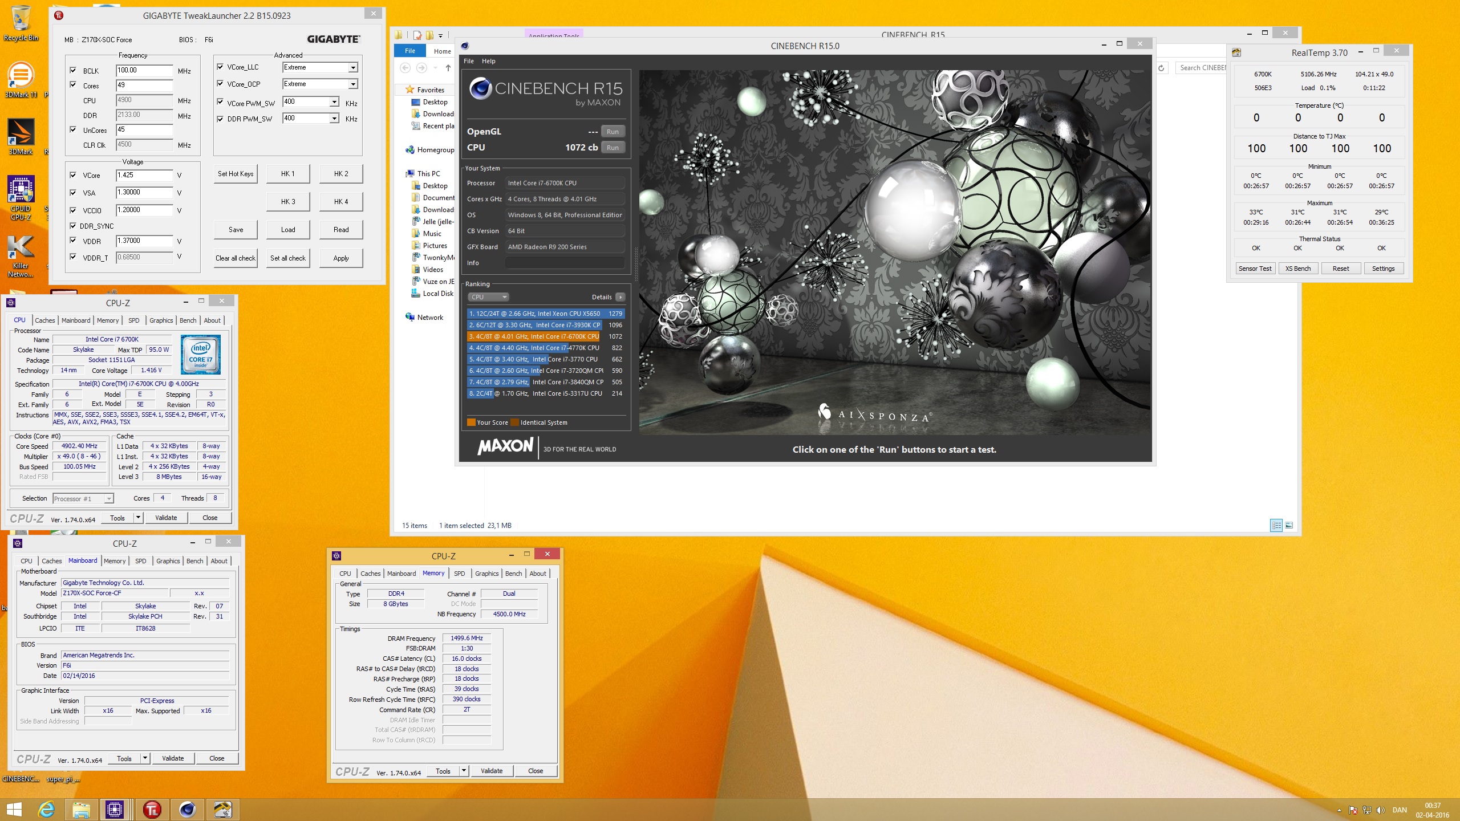Click the network icon in the system tray
Image resolution: width=1460 pixels, height=821 pixels.
coord(1367,810)
